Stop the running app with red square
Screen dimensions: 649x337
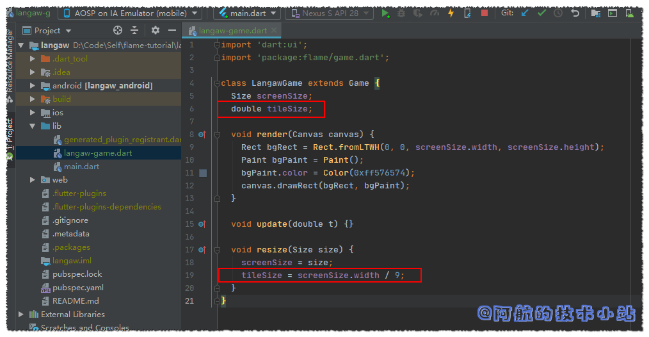(484, 13)
